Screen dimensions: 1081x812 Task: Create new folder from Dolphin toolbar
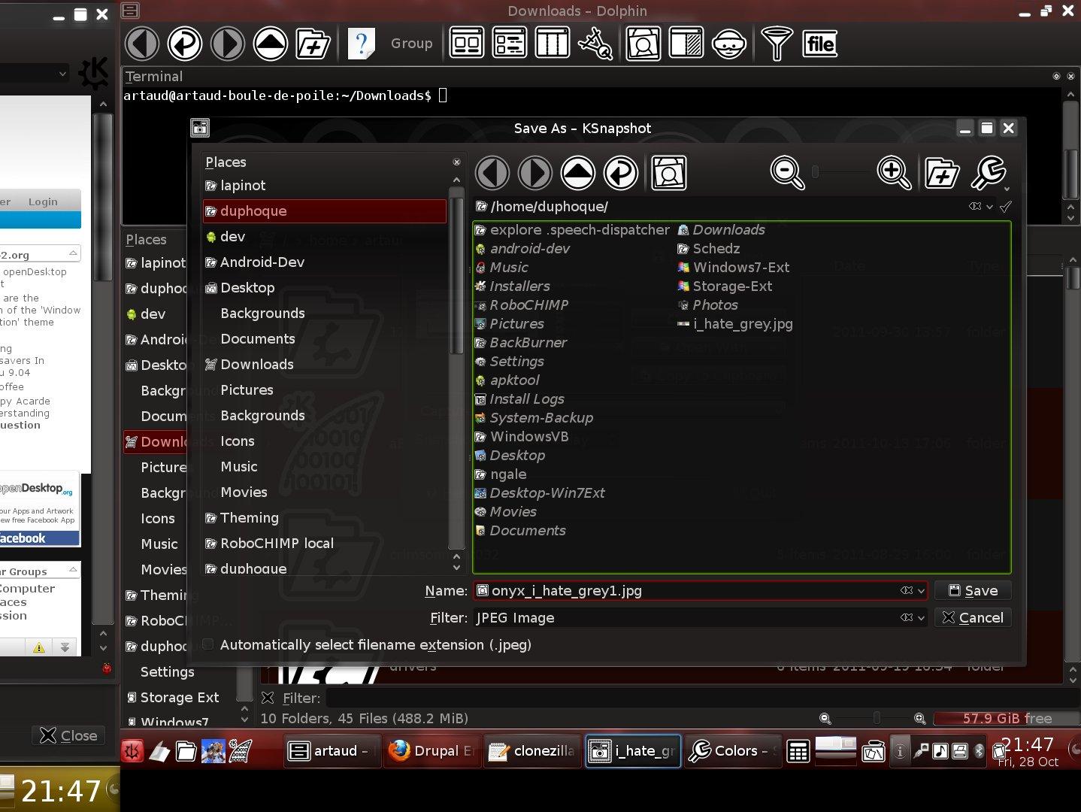(313, 44)
